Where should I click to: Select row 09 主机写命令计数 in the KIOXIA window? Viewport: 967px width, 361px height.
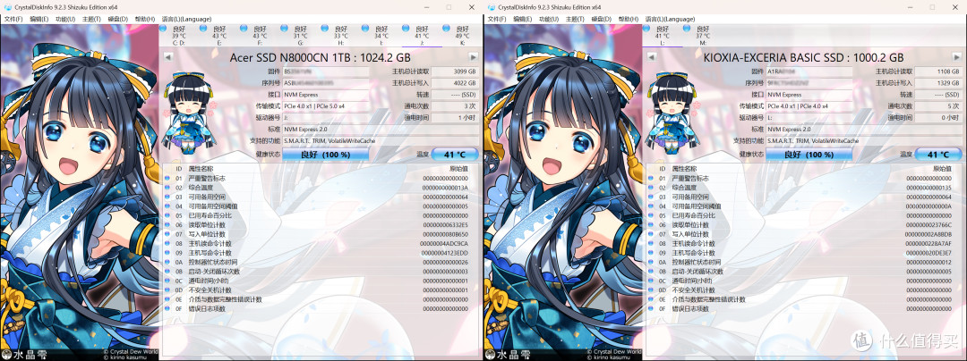pos(804,253)
